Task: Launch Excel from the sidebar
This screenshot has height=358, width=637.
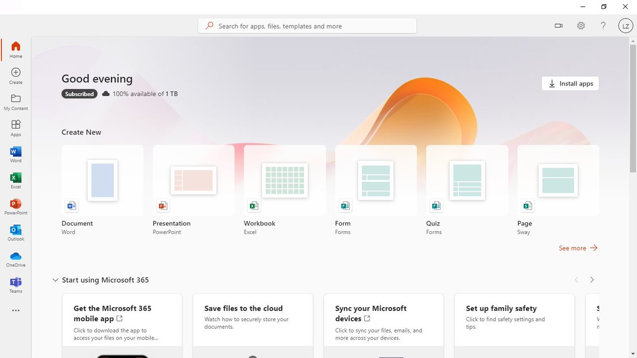Action: point(16,180)
